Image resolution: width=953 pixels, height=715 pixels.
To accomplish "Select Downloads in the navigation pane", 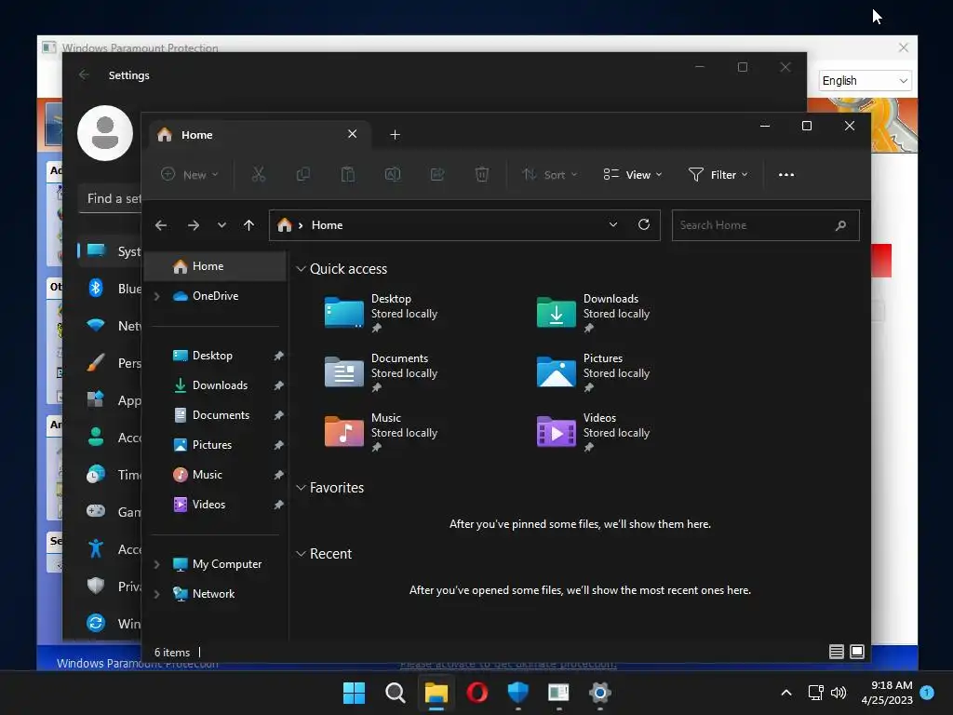I will point(215,385).
